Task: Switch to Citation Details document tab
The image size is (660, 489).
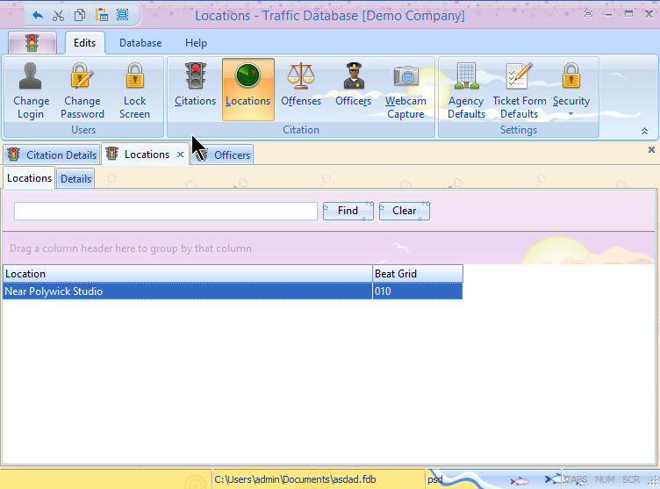Action: 52,155
